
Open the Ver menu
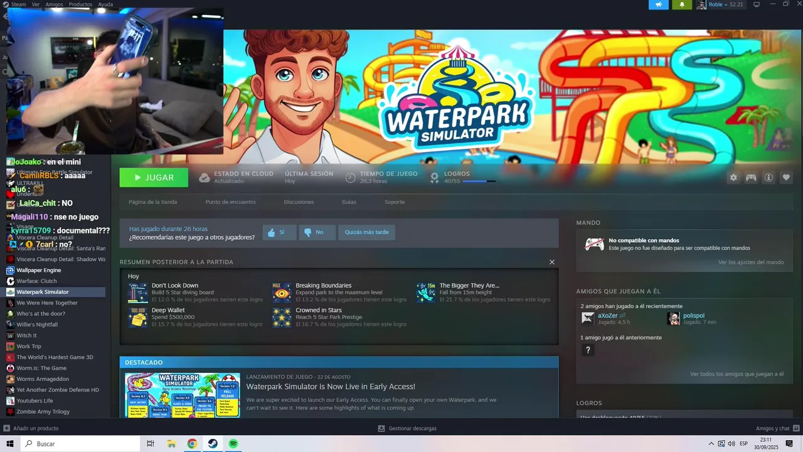[36, 4]
